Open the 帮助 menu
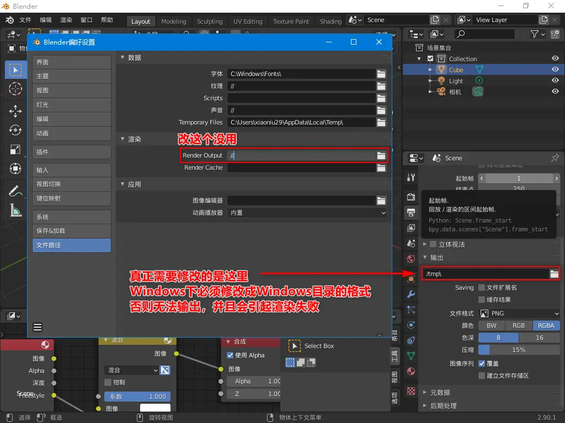The height and width of the screenshot is (423, 565). (x=107, y=20)
